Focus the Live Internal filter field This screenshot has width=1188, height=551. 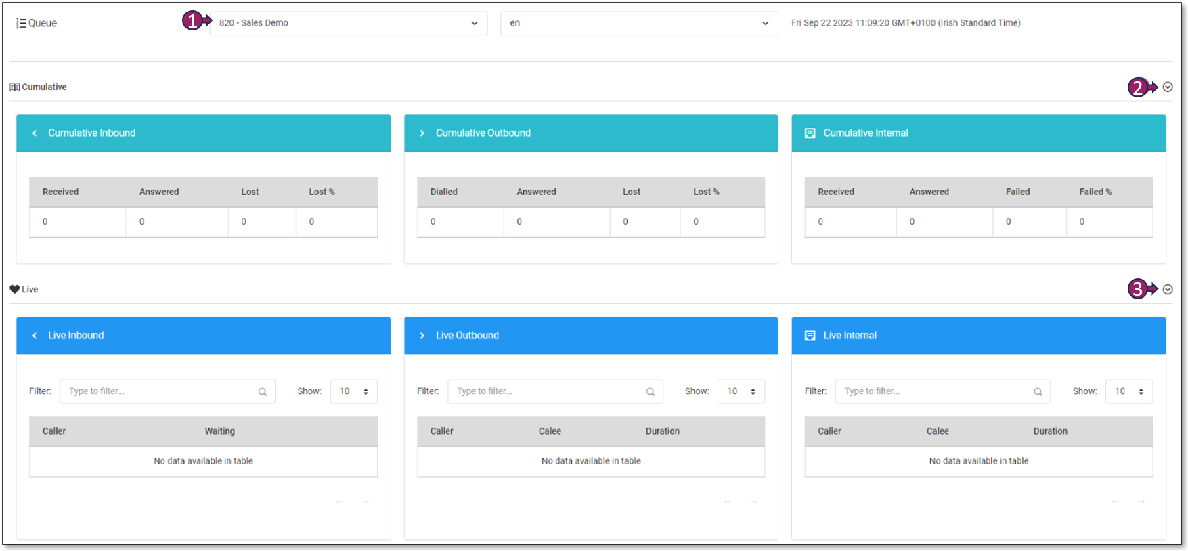pyautogui.click(x=936, y=391)
